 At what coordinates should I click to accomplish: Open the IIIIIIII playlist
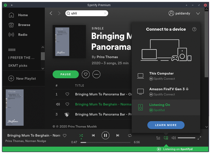[12, 50]
